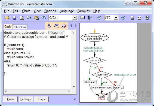Click the fit to width icon
This screenshot has height=106, width=154.
[140, 18]
